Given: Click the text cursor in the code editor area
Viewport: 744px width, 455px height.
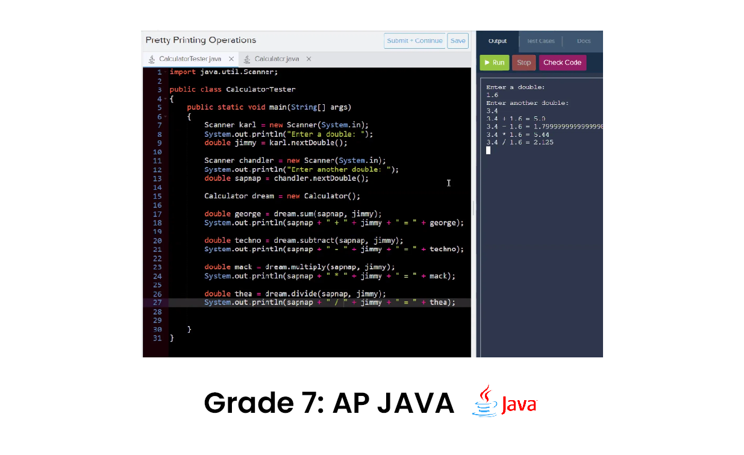Looking at the screenshot, I should pos(448,183).
